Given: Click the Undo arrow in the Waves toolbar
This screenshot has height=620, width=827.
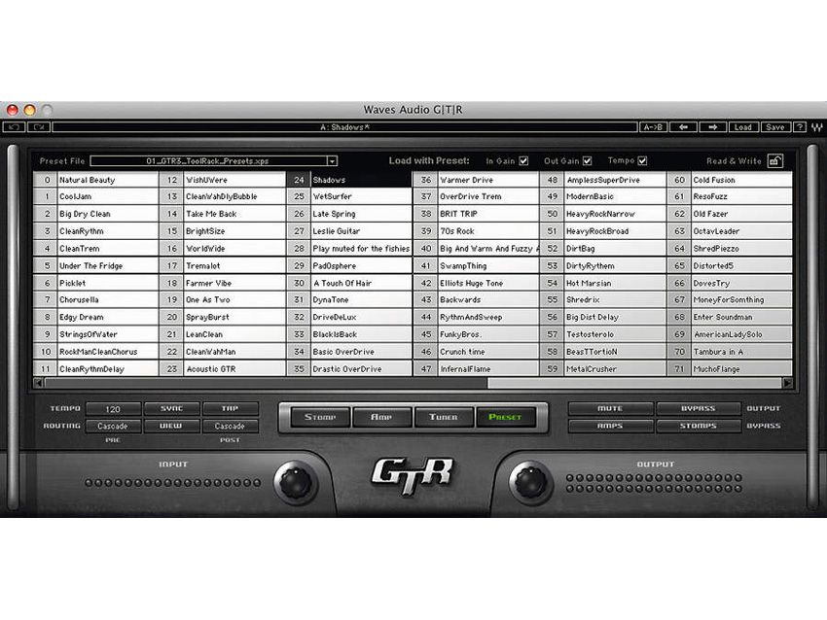Looking at the screenshot, I should point(15,127).
